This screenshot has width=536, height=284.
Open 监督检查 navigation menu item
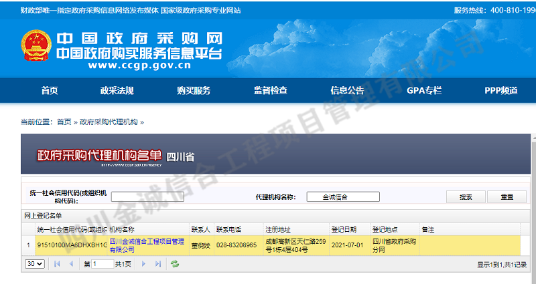(x=271, y=91)
